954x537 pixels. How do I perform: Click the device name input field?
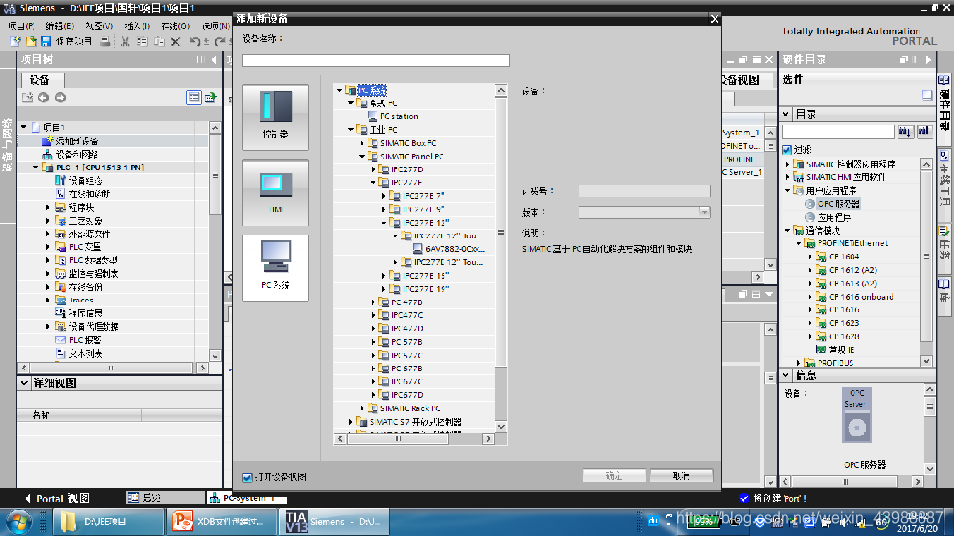point(375,60)
